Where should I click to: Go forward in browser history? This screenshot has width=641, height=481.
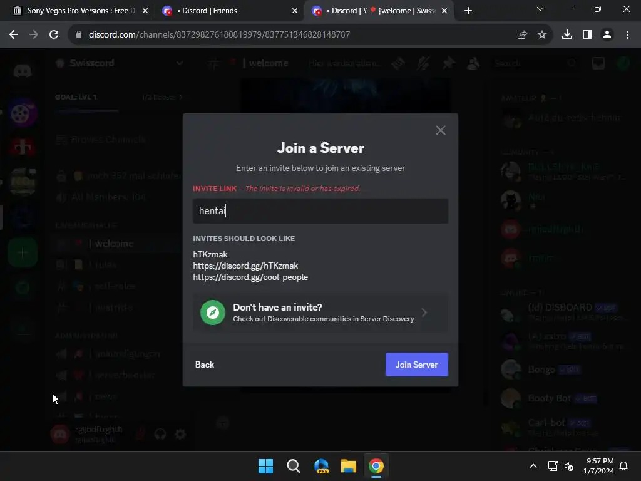(x=34, y=35)
